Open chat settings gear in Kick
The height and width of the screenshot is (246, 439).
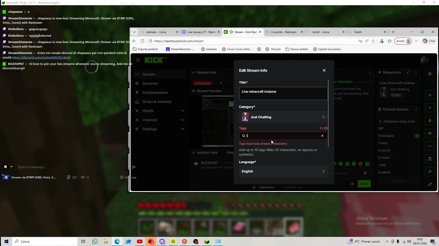(352, 184)
